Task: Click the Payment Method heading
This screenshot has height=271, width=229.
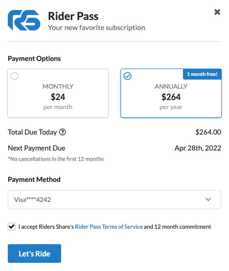Action: pos(34,180)
